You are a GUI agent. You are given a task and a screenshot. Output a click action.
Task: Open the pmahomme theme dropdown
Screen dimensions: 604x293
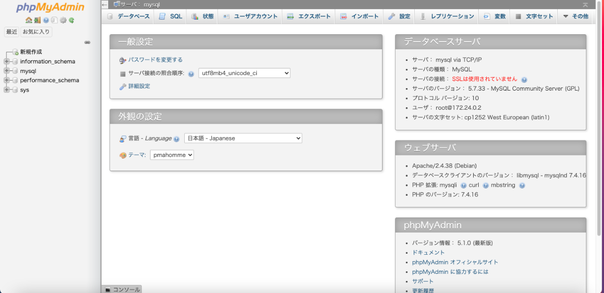pos(172,155)
